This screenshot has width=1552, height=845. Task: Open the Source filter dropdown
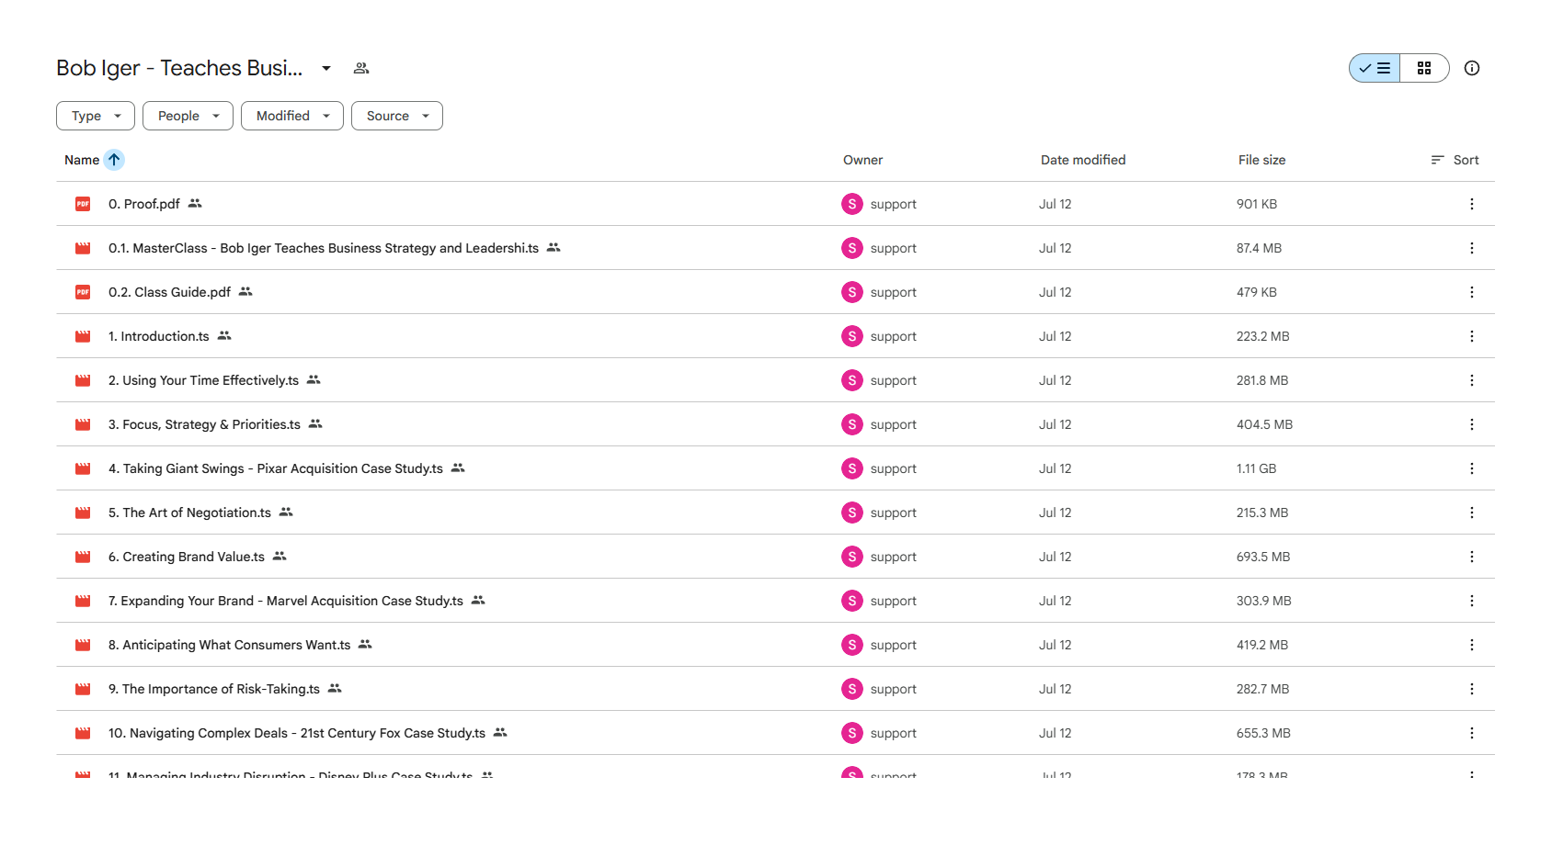[397, 116]
